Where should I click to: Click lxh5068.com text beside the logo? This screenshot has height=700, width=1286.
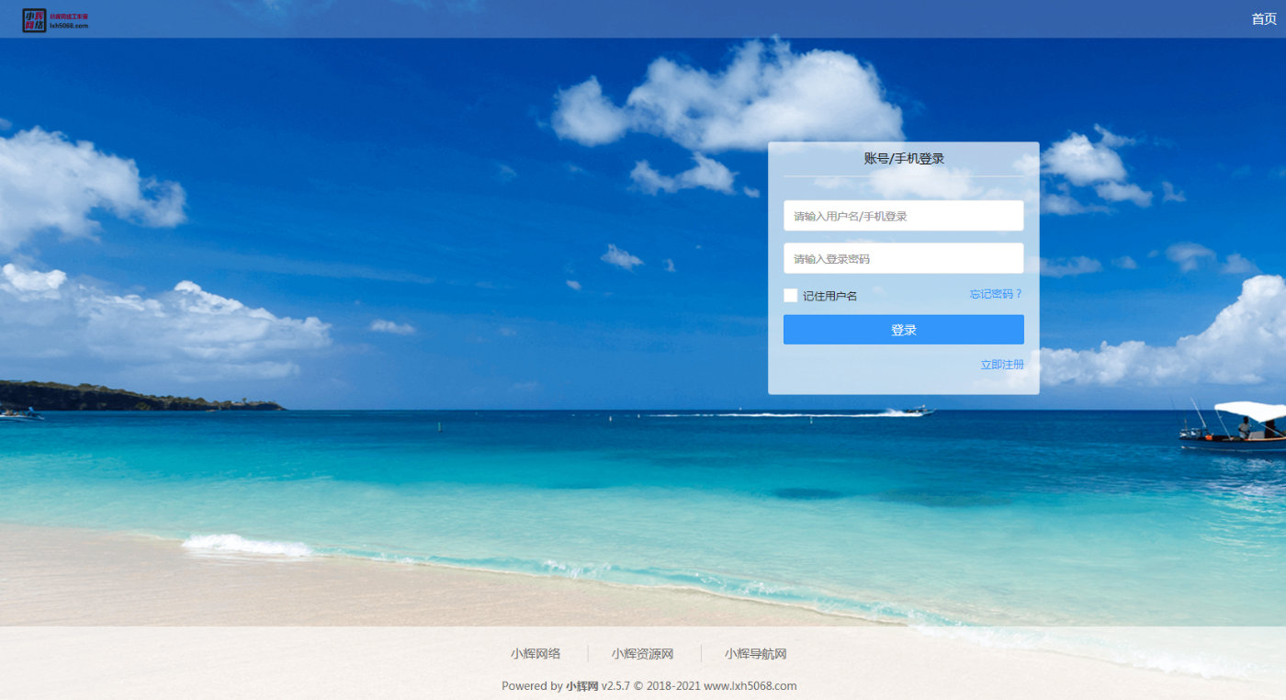[70, 25]
